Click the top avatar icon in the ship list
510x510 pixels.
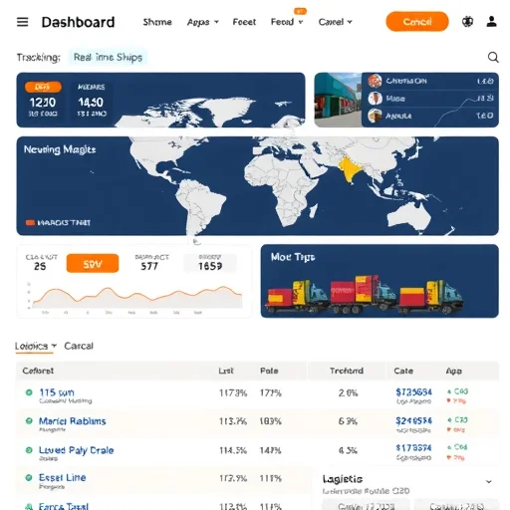click(x=375, y=81)
